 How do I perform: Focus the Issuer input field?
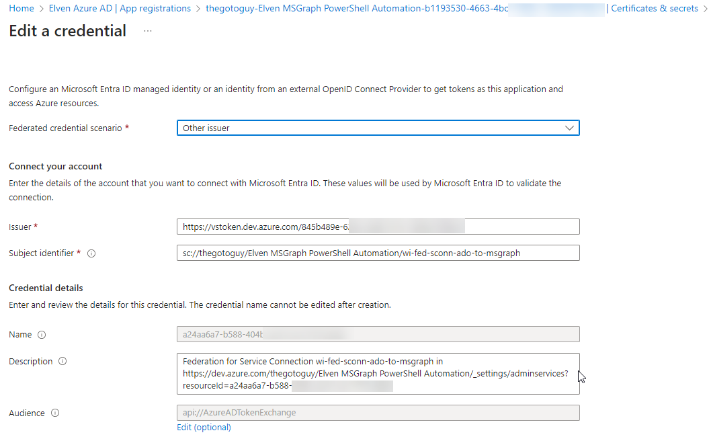click(378, 227)
